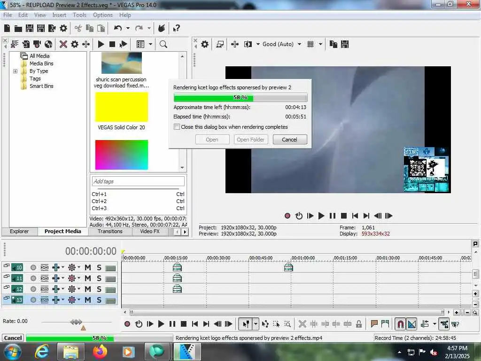Click the timeline transport Pause button
Screen dimensions: 481x361
pos(172,324)
